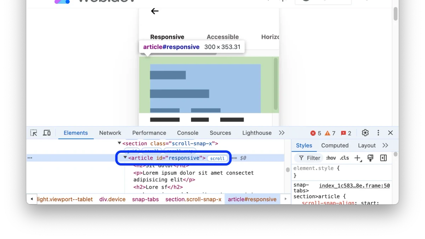This screenshot has width=425, height=239.
Task: Toggle the scroll badge on the article element
Action: coord(217,158)
